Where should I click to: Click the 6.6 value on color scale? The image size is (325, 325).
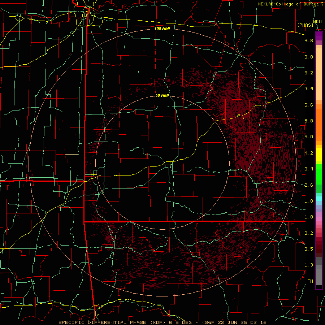pos(309,105)
